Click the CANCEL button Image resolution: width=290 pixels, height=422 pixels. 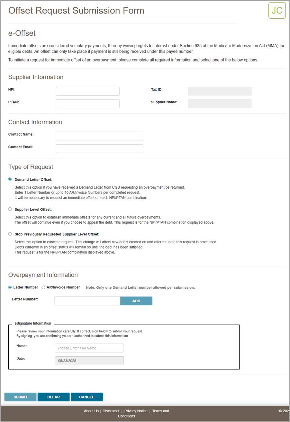tap(86, 397)
